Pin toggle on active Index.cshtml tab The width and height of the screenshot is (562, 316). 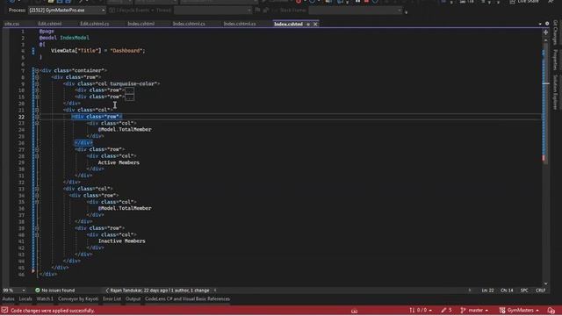point(308,24)
